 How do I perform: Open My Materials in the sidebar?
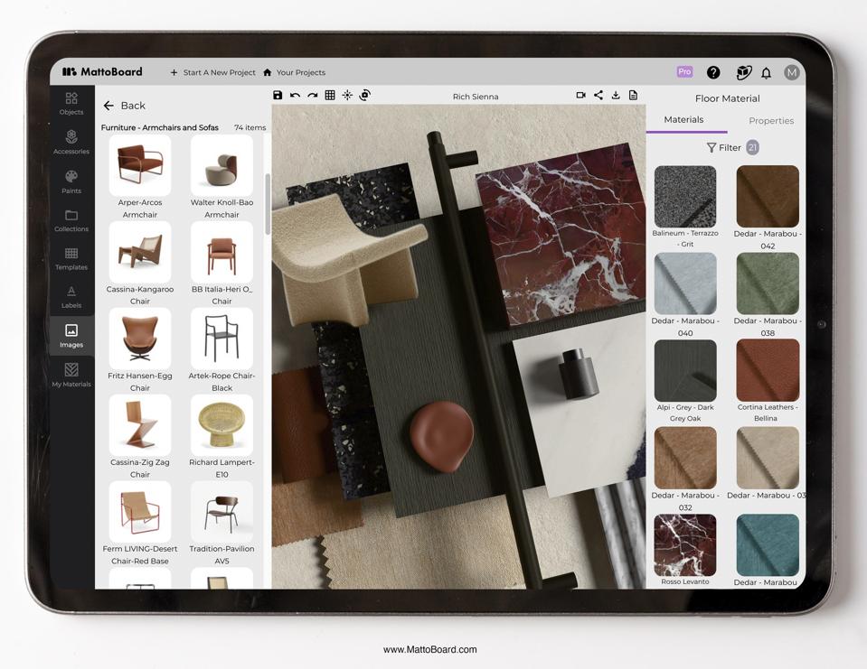(x=71, y=375)
